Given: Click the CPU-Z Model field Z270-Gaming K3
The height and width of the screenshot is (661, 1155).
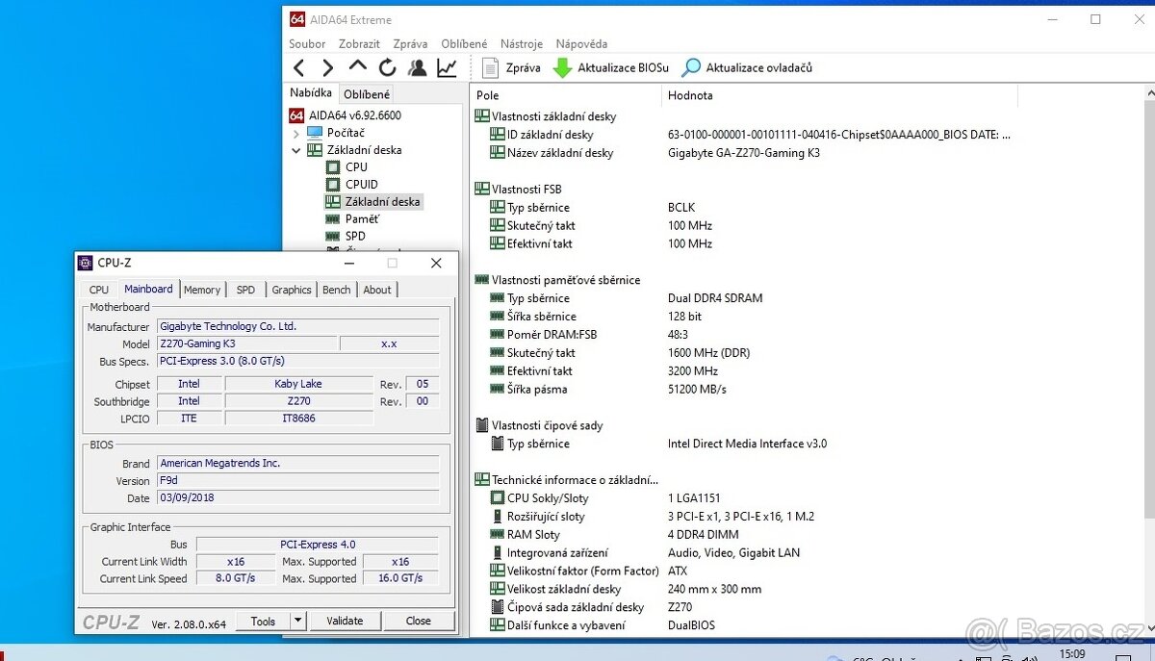Looking at the screenshot, I should [x=247, y=343].
